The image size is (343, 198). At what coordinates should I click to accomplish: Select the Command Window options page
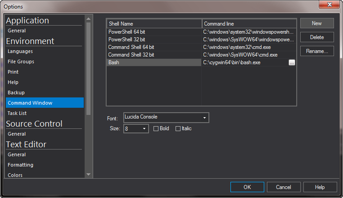[x=45, y=103]
